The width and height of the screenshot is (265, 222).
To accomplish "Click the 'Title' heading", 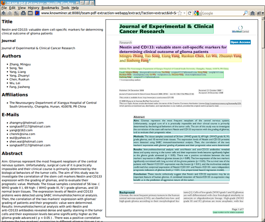I will [7, 22].
